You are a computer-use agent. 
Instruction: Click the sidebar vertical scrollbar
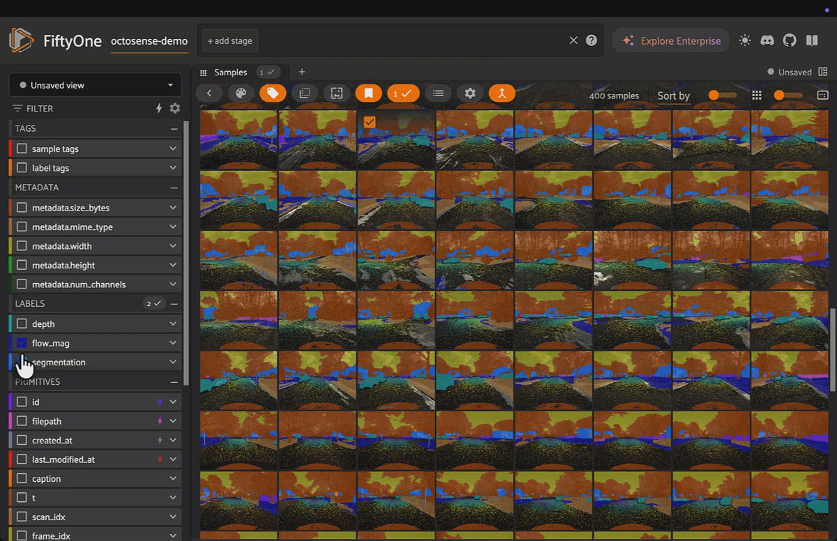(186, 252)
